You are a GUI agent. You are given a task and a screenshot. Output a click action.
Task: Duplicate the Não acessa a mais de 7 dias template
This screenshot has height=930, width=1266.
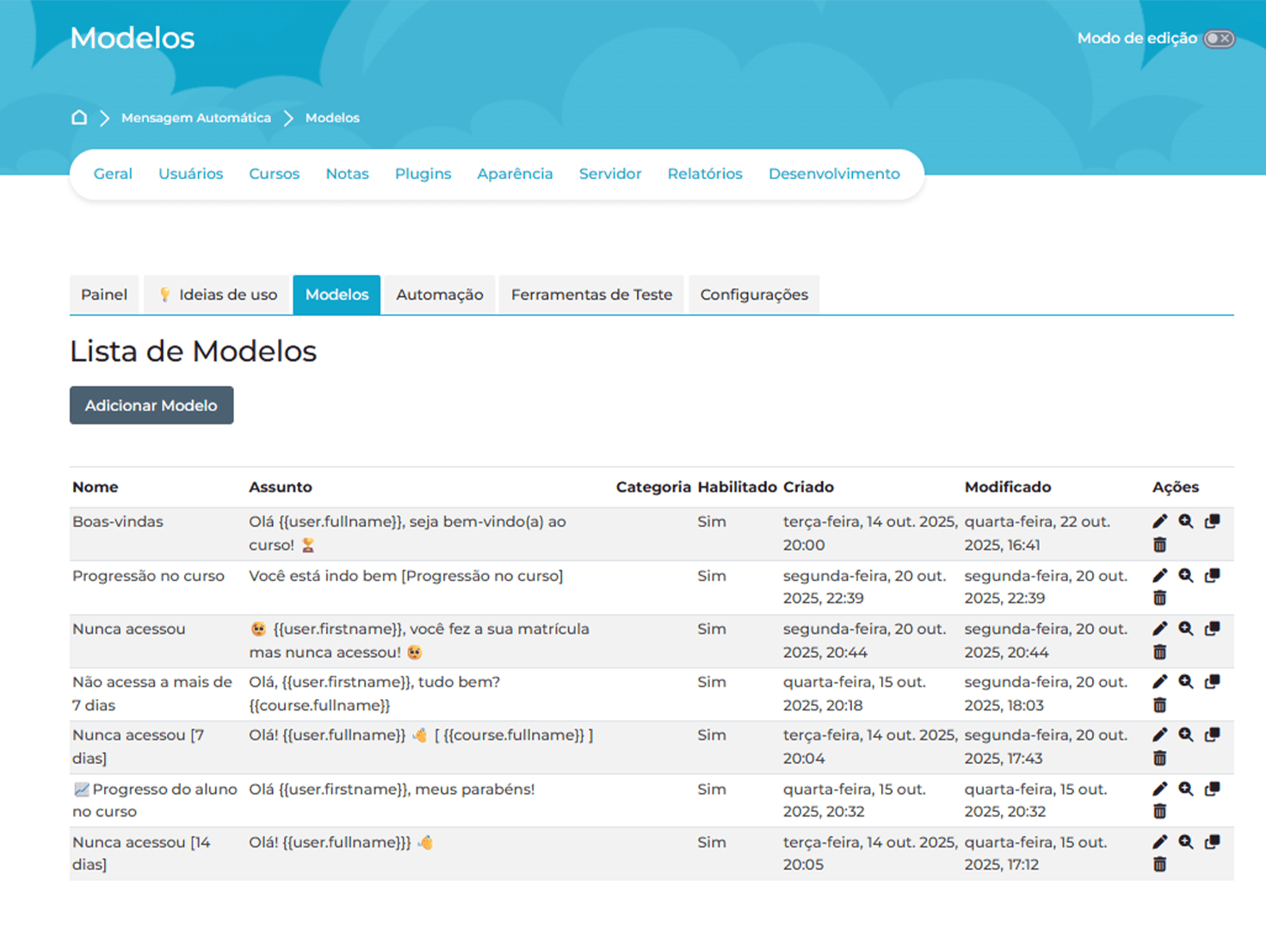(x=1212, y=682)
